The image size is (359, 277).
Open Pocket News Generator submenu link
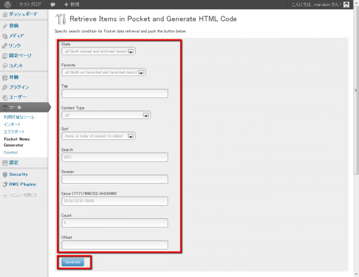click(17, 142)
